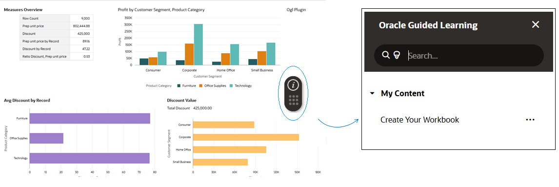Open the Create Your Workbook guide

coord(419,120)
